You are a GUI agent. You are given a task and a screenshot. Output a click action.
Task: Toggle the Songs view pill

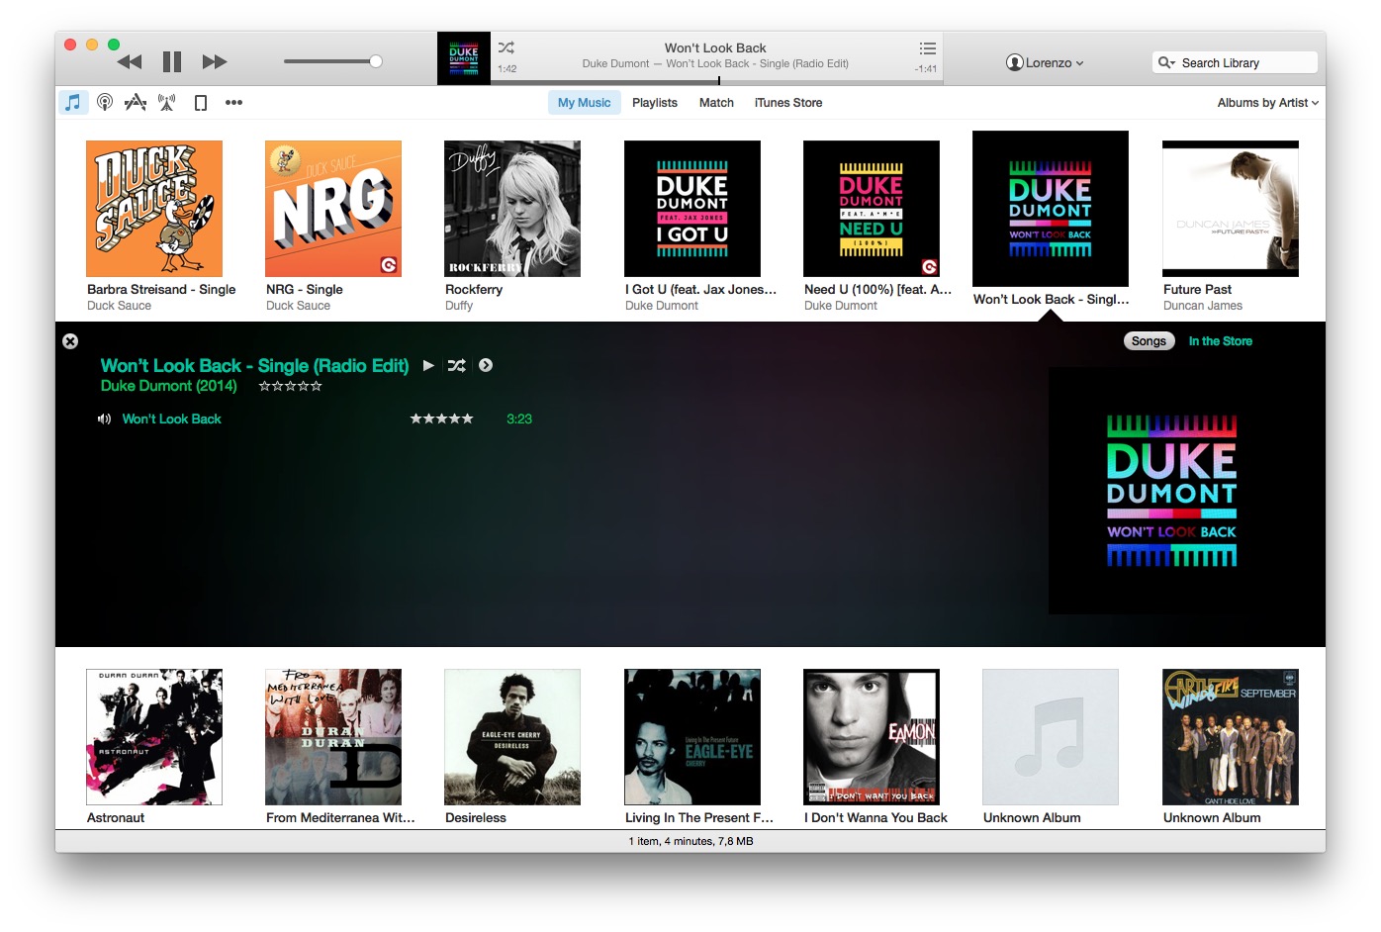[x=1149, y=341]
